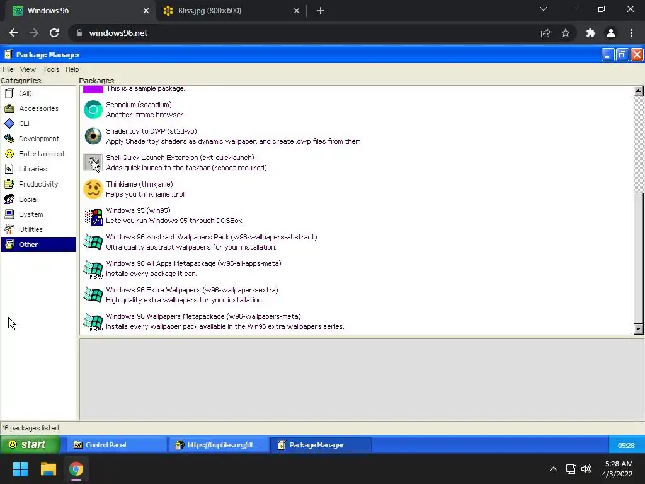Open the Tools menu
This screenshot has height=484, width=645.
[x=51, y=69]
